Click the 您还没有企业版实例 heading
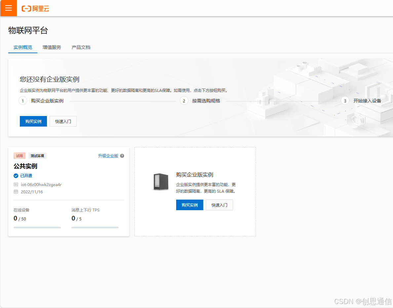393x308 pixels. [50, 79]
